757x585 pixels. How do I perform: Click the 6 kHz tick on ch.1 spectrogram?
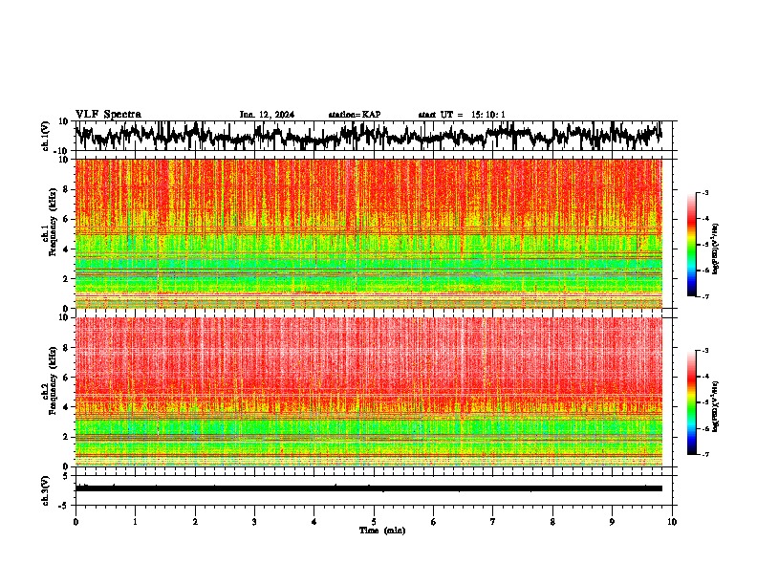(x=66, y=220)
